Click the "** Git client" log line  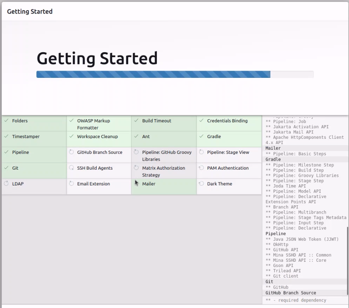(x=282, y=276)
